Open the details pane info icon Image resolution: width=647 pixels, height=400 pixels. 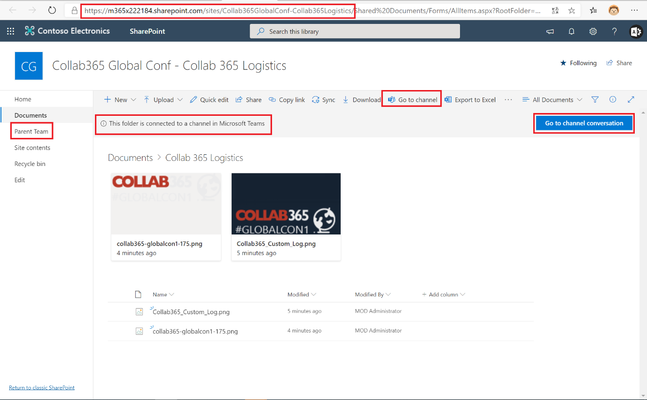613,99
